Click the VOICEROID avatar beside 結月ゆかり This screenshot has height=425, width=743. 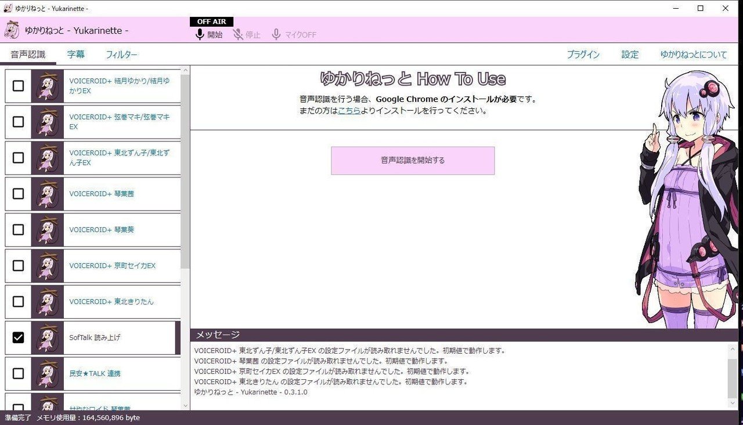(x=48, y=86)
